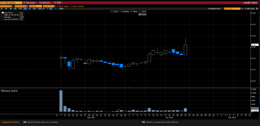Expand the Related Data dropdown
The height and width of the screenshot is (126, 260).
(215, 9)
